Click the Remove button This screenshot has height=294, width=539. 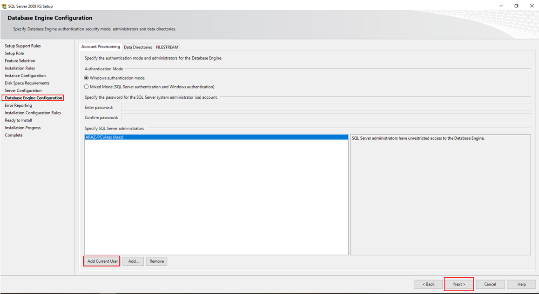coord(157,261)
